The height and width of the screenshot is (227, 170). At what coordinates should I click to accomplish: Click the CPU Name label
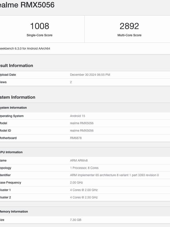[3, 160]
